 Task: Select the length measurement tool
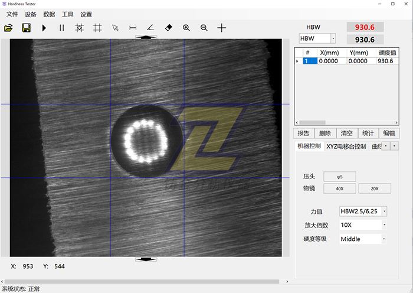pyautogui.click(x=133, y=28)
